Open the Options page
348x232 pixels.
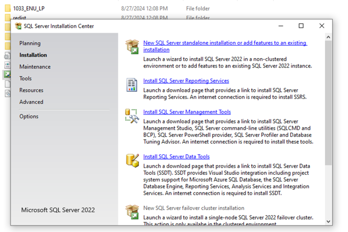coord(29,116)
